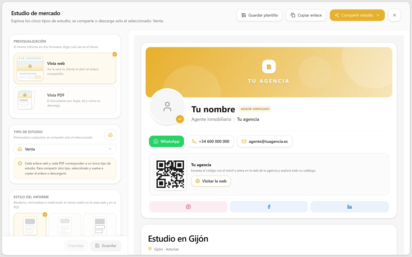Screen dimensions: 412x257
Task: Click the checkmark on the Vista web card
Action: pyautogui.click(x=115, y=54)
